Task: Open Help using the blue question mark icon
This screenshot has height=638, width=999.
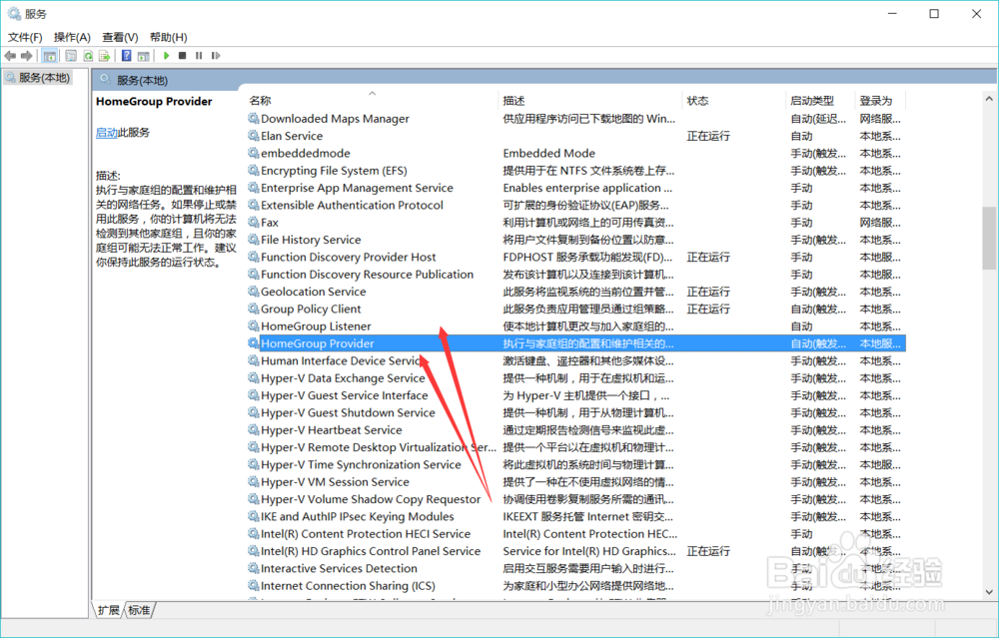Action: (125, 55)
